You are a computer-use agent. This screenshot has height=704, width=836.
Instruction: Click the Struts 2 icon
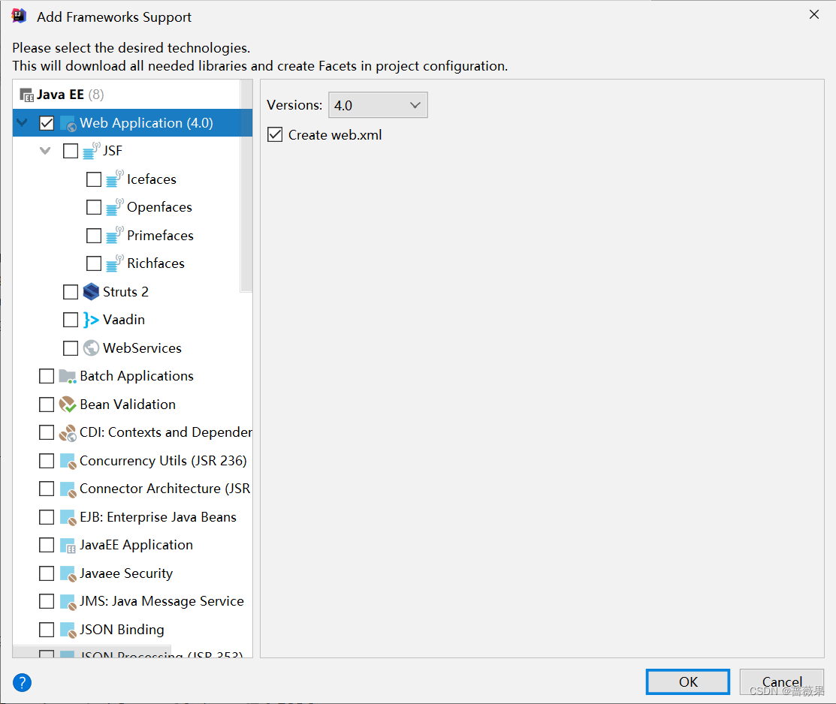click(x=91, y=291)
